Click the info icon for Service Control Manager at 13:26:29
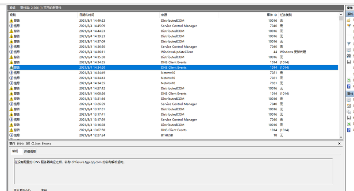Viewport: 354px width, 191px height. coord(12,104)
